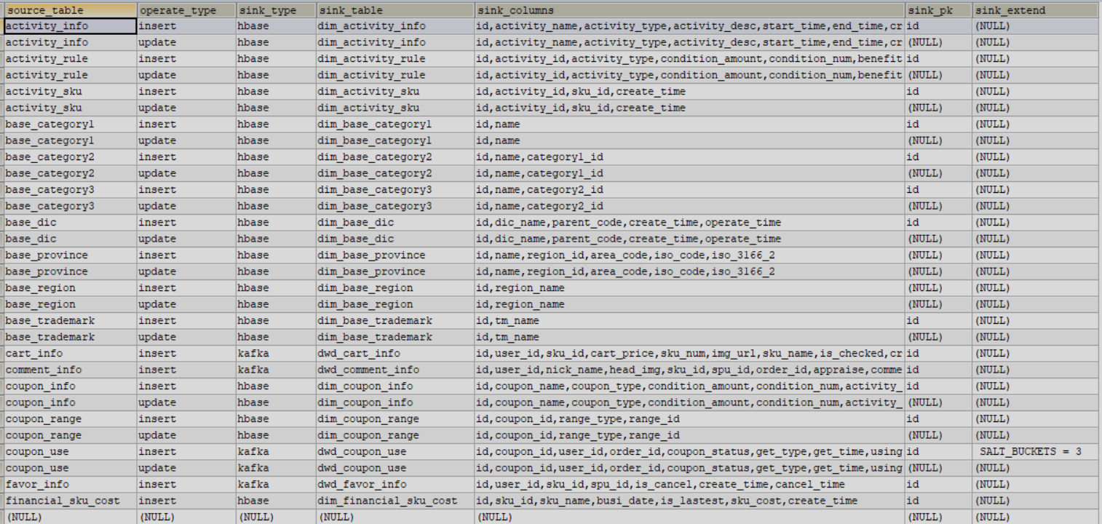Select the SALT_BUCKETS = 3 cell
This screenshot has width=1102, height=524.
point(1031,452)
